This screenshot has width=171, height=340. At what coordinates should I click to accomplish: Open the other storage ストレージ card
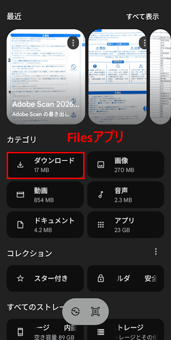[x=125, y=330]
